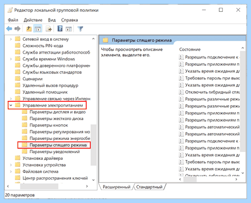Switch to the Стандартный tab
Viewport: 251px width, 203px height.
coord(149,187)
